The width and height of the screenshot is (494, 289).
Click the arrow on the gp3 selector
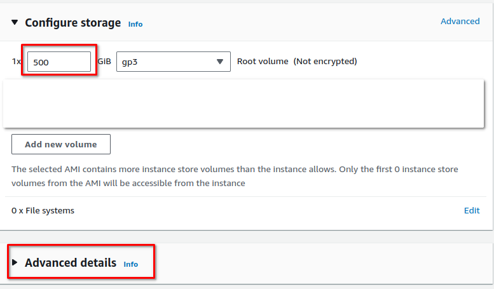[219, 62]
